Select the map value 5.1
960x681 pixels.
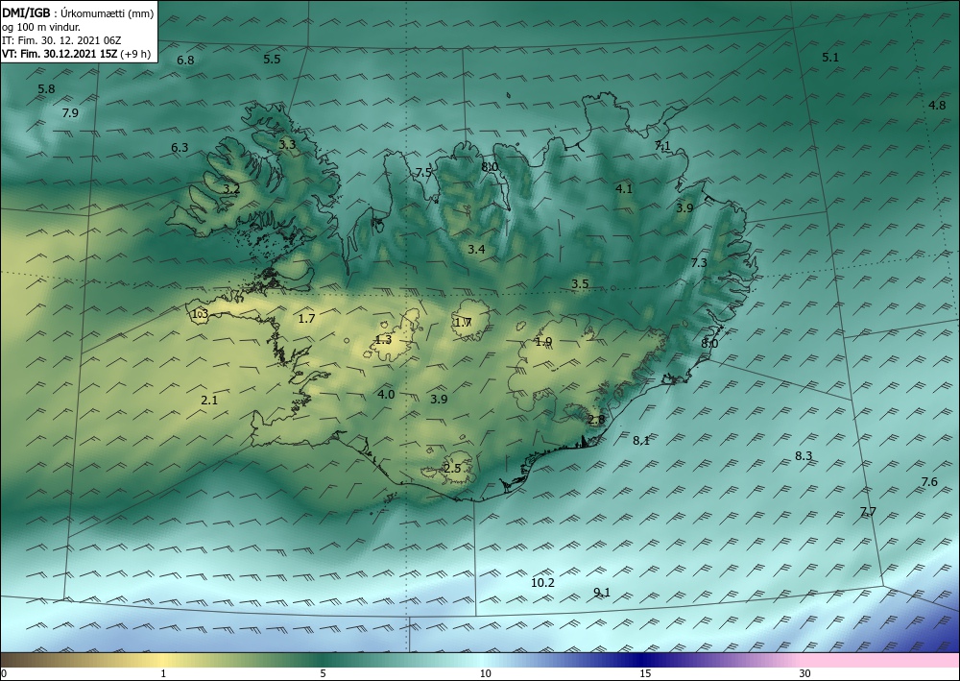pyautogui.click(x=830, y=58)
